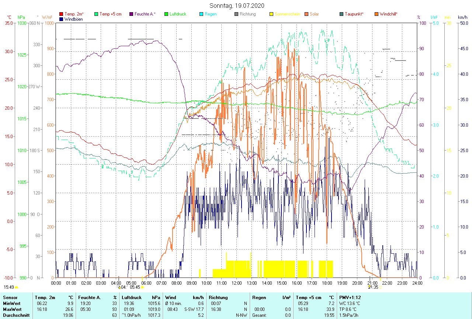Click the orange W/m² axis unit label

[47, 17]
